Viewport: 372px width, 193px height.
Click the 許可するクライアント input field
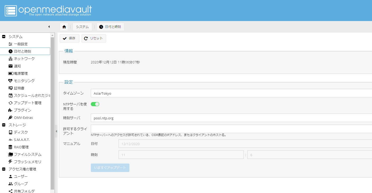[231, 129]
